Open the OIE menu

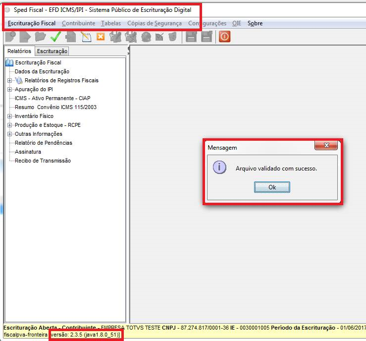[236, 23]
